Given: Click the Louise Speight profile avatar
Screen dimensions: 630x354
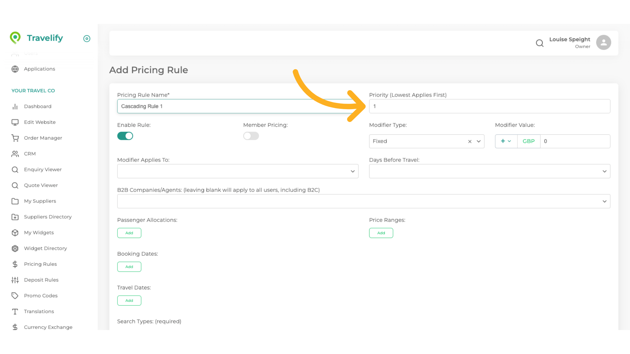Looking at the screenshot, I should tap(603, 42).
